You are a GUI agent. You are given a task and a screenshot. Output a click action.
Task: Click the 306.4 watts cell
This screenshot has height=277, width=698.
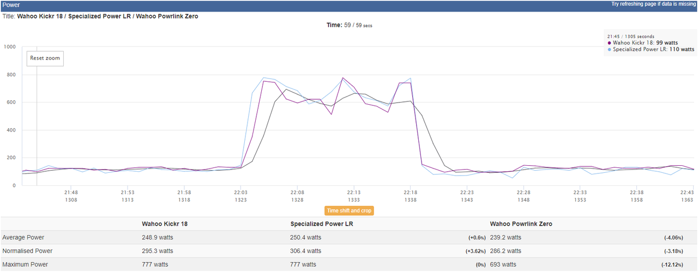(306, 251)
